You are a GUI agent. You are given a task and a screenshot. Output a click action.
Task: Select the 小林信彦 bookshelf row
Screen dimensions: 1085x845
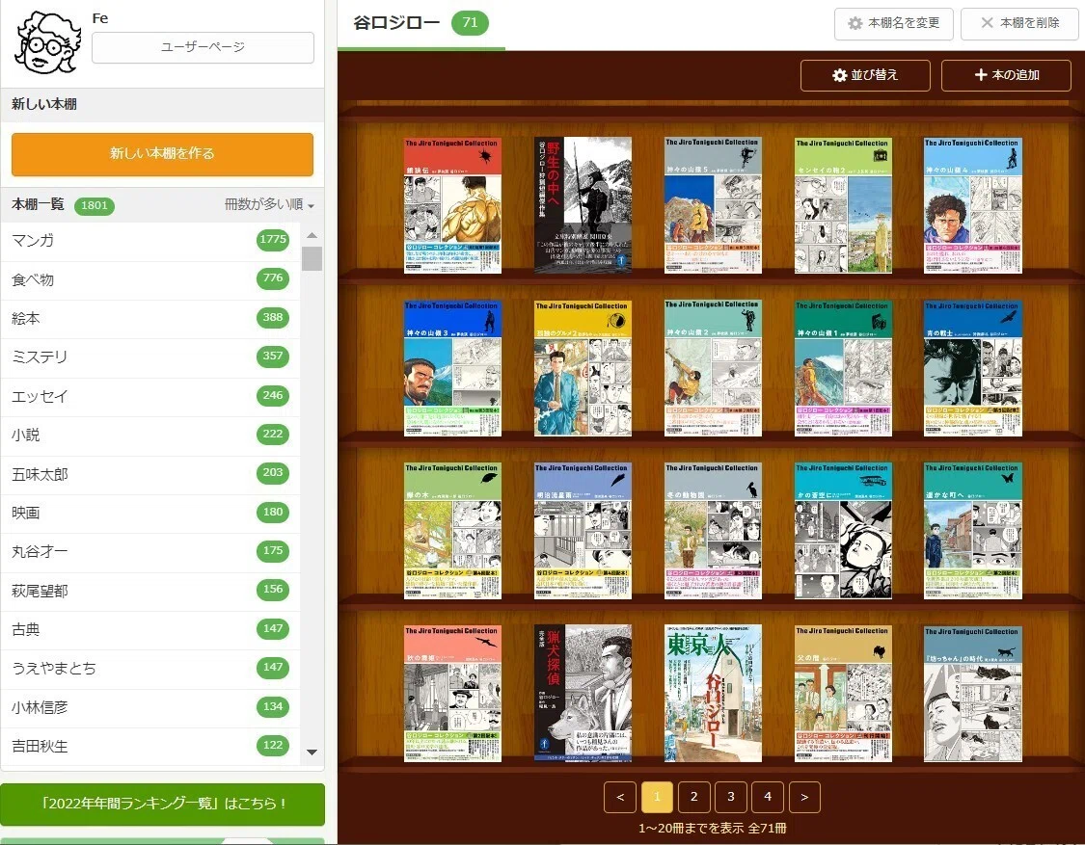(150, 707)
